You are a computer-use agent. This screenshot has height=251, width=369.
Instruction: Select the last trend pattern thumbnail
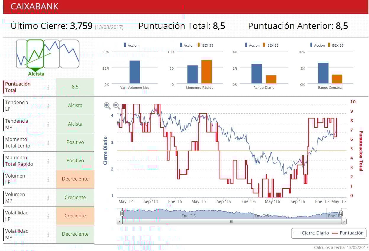[x=69, y=54]
